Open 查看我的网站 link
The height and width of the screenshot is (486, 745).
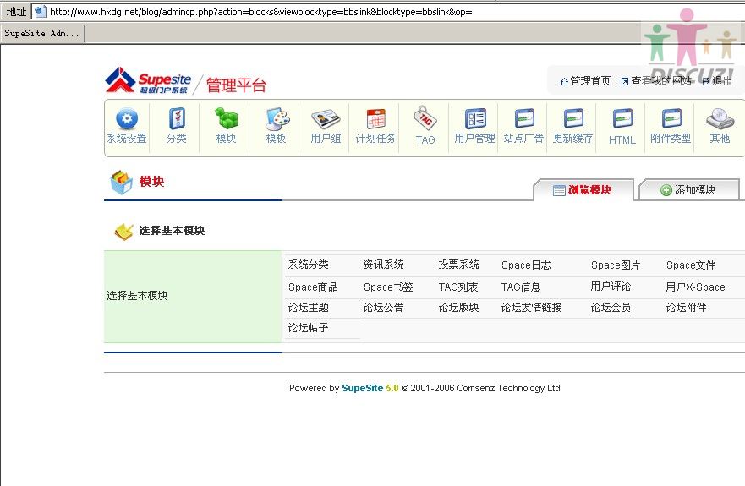click(661, 81)
